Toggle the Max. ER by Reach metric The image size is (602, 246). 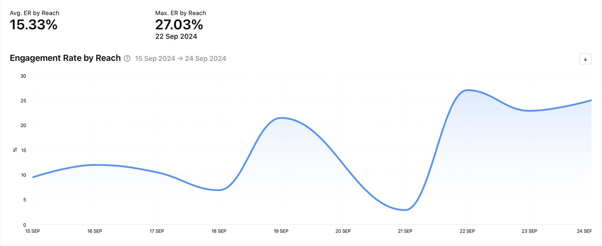pos(180,13)
